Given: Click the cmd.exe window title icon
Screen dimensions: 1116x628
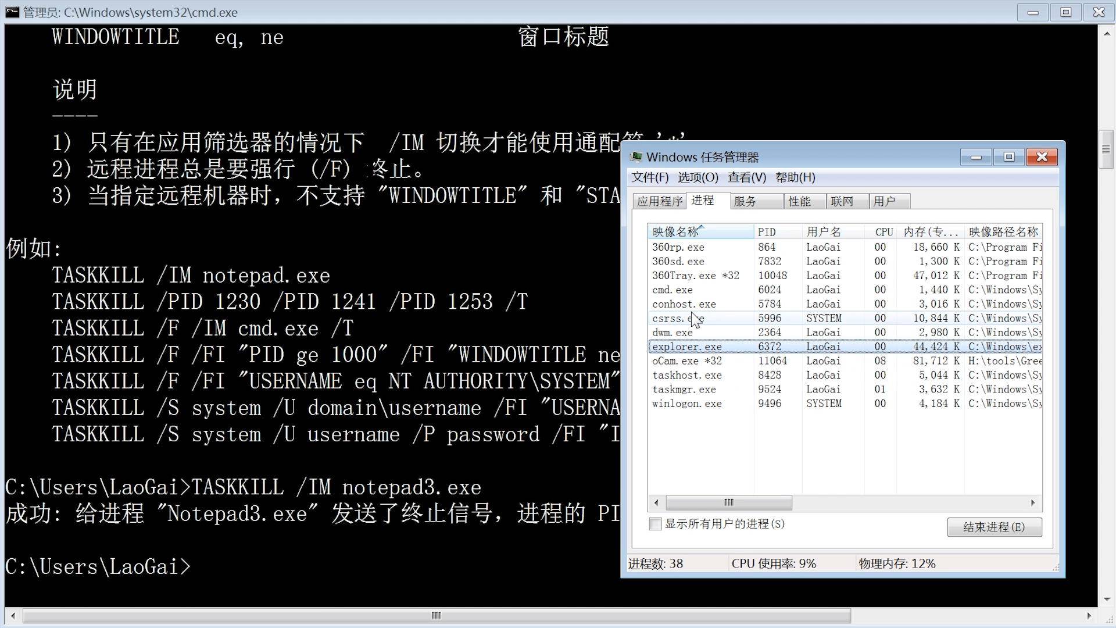Looking at the screenshot, I should coord(12,12).
